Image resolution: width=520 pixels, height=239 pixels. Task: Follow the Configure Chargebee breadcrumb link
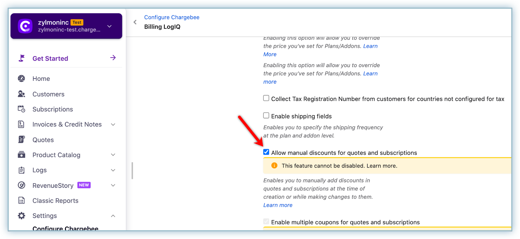click(x=172, y=17)
